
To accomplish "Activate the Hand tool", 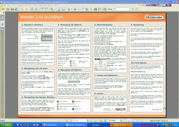I will [82, 9].
